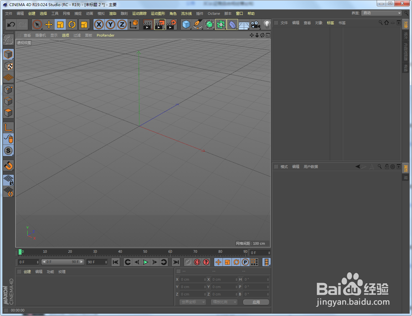
Task: Select the Live Selection tool
Action: click(x=37, y=25)
